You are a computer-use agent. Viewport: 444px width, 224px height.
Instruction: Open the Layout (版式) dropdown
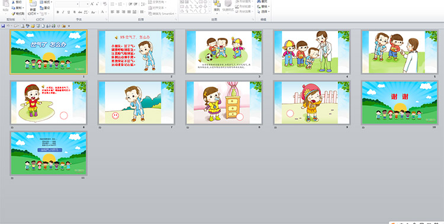click(46, 2)
